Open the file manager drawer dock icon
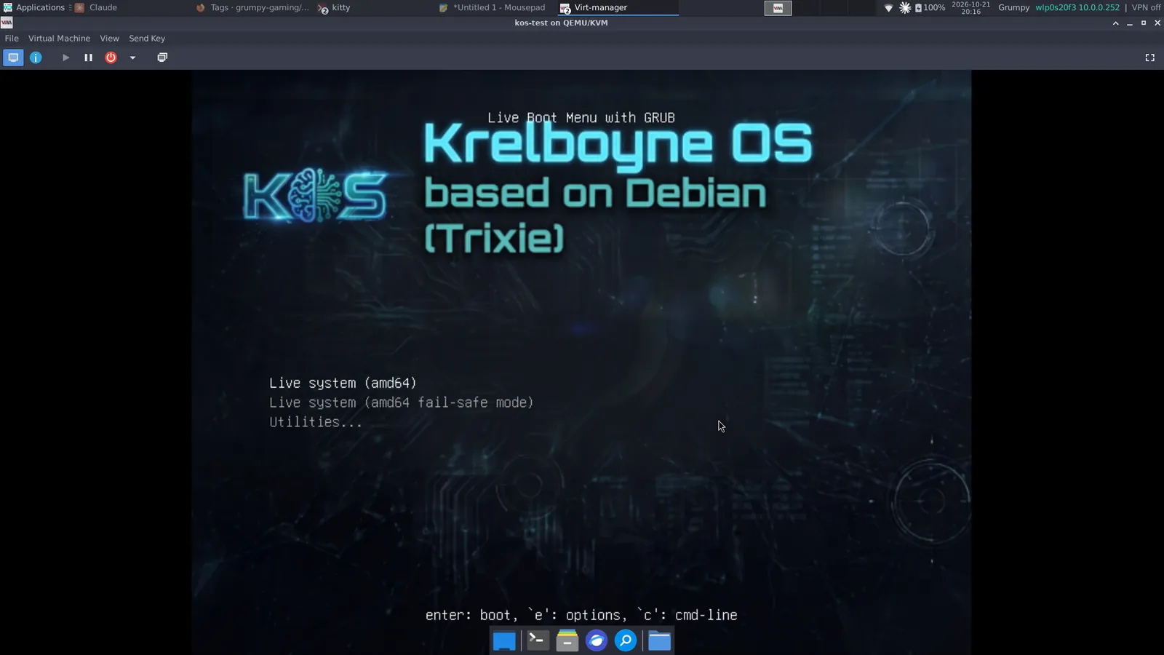 (x=567, y=640)
